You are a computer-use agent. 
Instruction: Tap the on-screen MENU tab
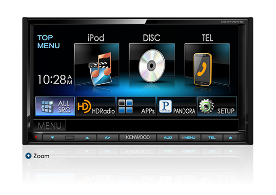click(x=49, y=125)
